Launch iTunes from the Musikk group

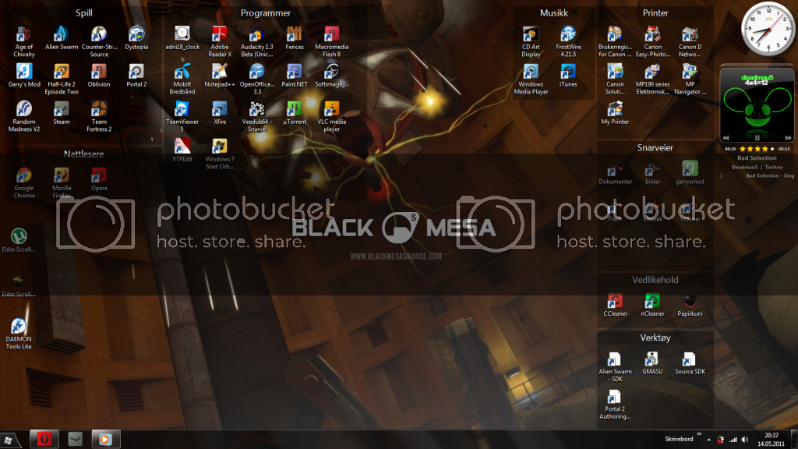(x=568, y=72)
